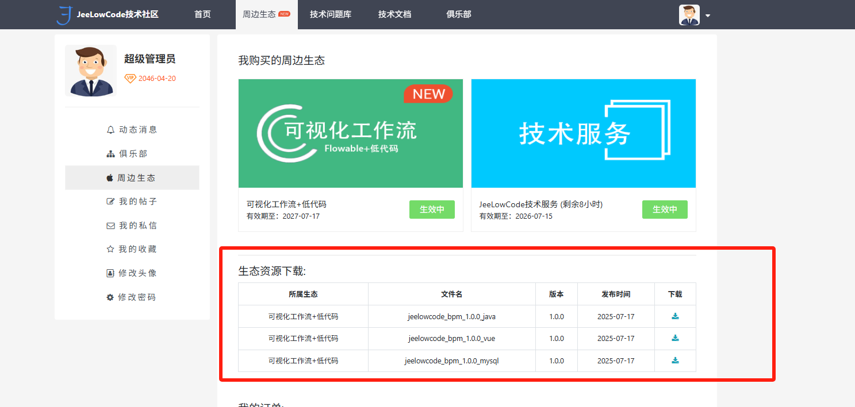Click the edit icon beside 我的帖子
The height and width of the screenshot is (407, 855).
[111, 201]
